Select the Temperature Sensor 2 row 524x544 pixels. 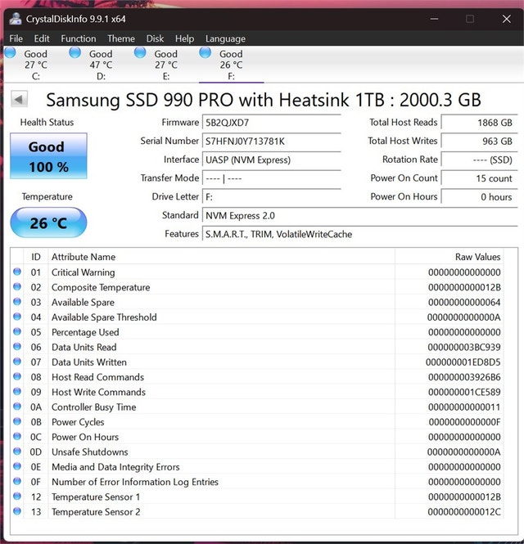coord(257,512)
